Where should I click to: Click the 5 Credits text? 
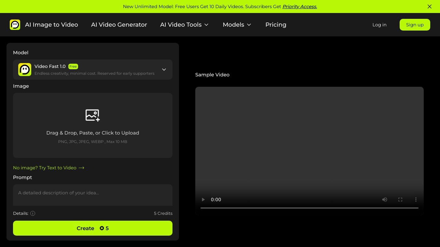tap(163, 214)
